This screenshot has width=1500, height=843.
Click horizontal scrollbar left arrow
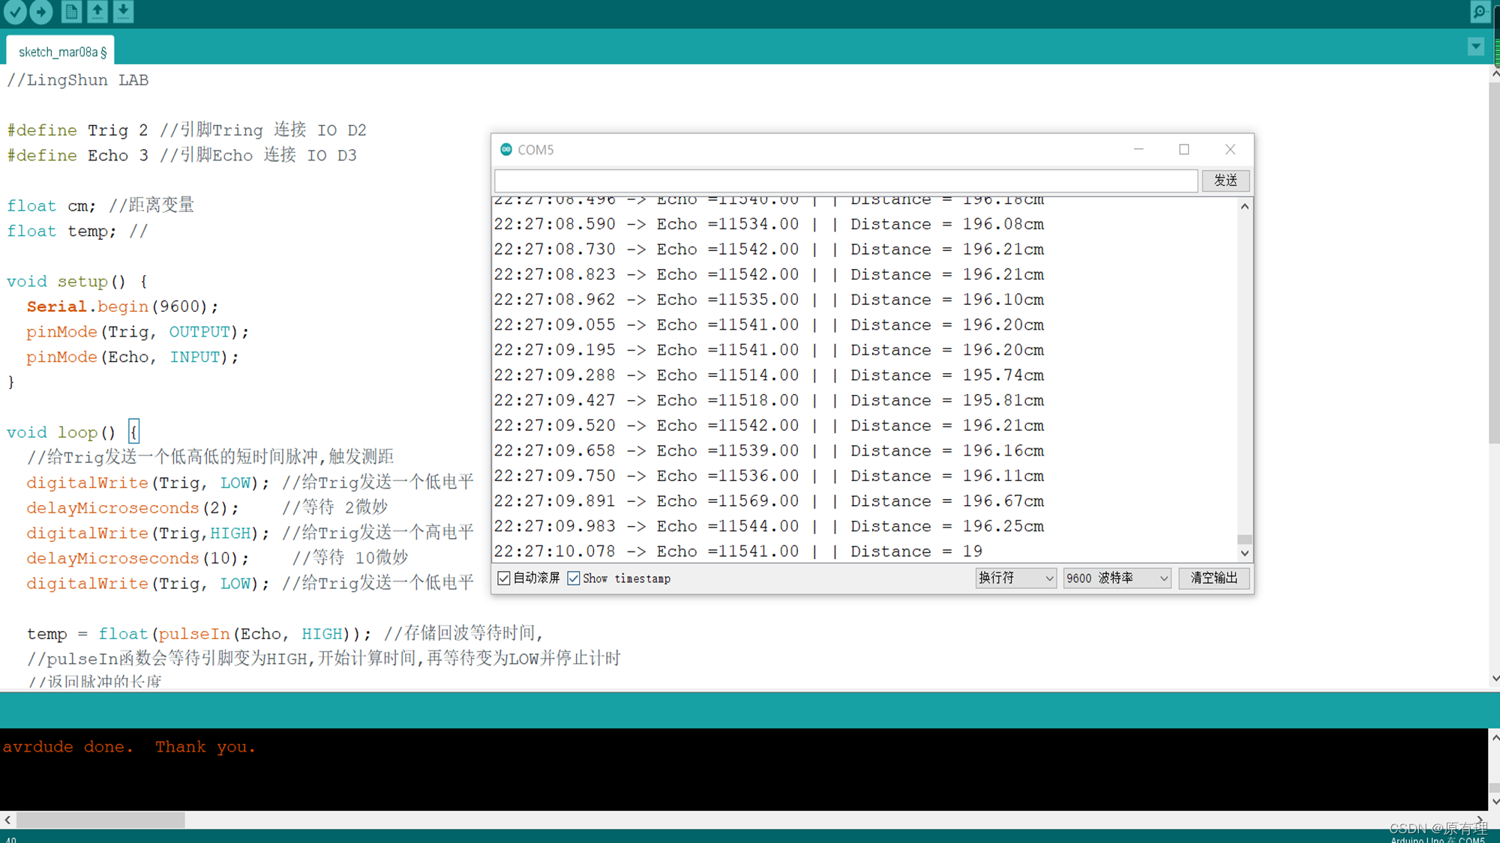[7, 820]
